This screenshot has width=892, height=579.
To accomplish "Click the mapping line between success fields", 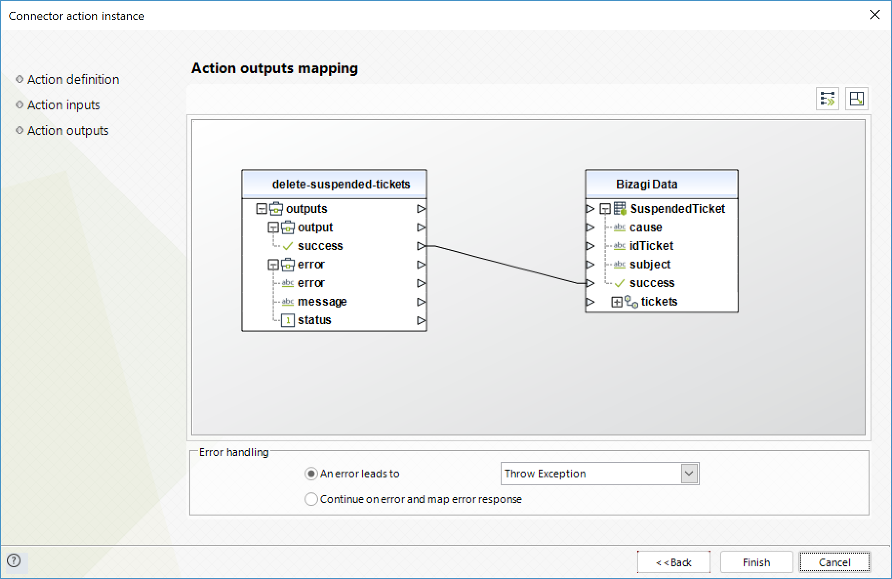I will (x=506, y=265).
